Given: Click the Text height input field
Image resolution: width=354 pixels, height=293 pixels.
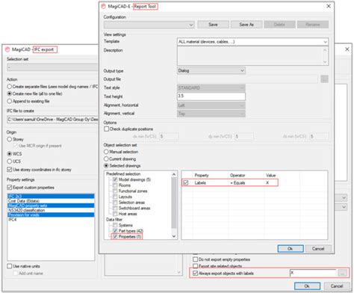Looking at the screenshot, I should pyautogui.click(x=211, y=96).
